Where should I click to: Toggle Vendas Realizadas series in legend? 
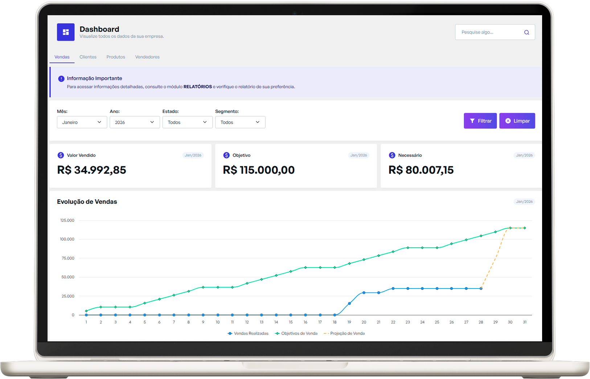click(248, 333)
